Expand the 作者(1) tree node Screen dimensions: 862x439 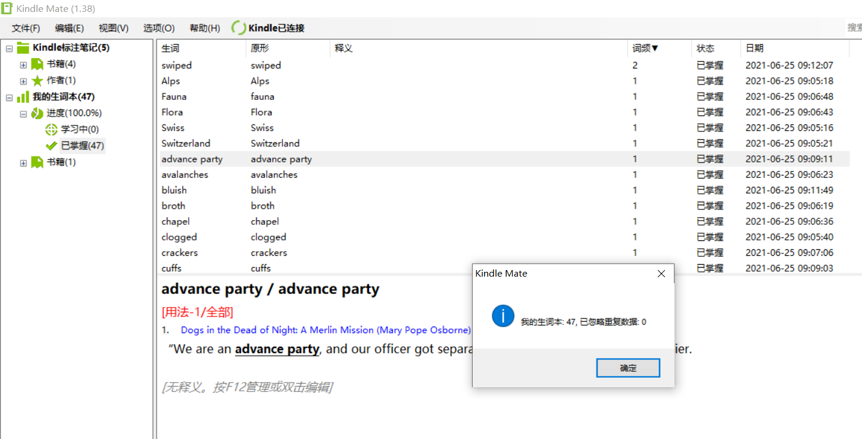(x=23, y=81)
